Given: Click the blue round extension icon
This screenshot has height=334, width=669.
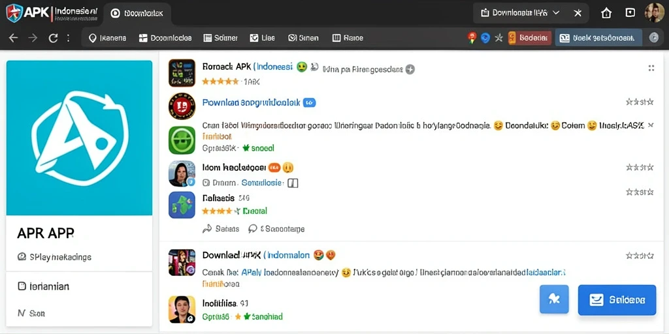Looking at the screenshot, I should [485, 38].
